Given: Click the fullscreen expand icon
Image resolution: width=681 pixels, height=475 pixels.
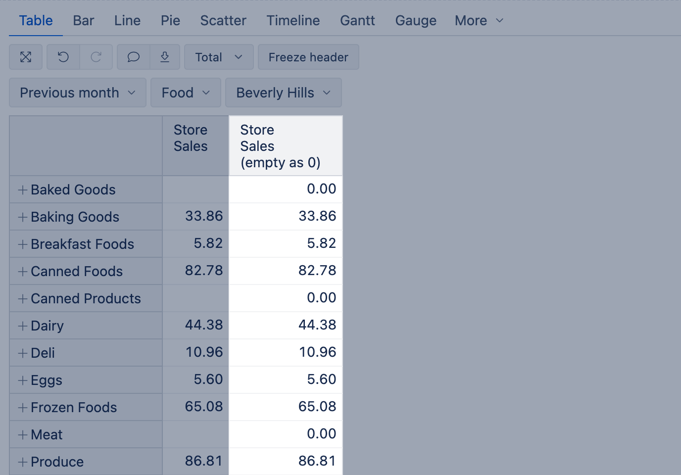Looking at the screenshot, I should tap(26, 57).
